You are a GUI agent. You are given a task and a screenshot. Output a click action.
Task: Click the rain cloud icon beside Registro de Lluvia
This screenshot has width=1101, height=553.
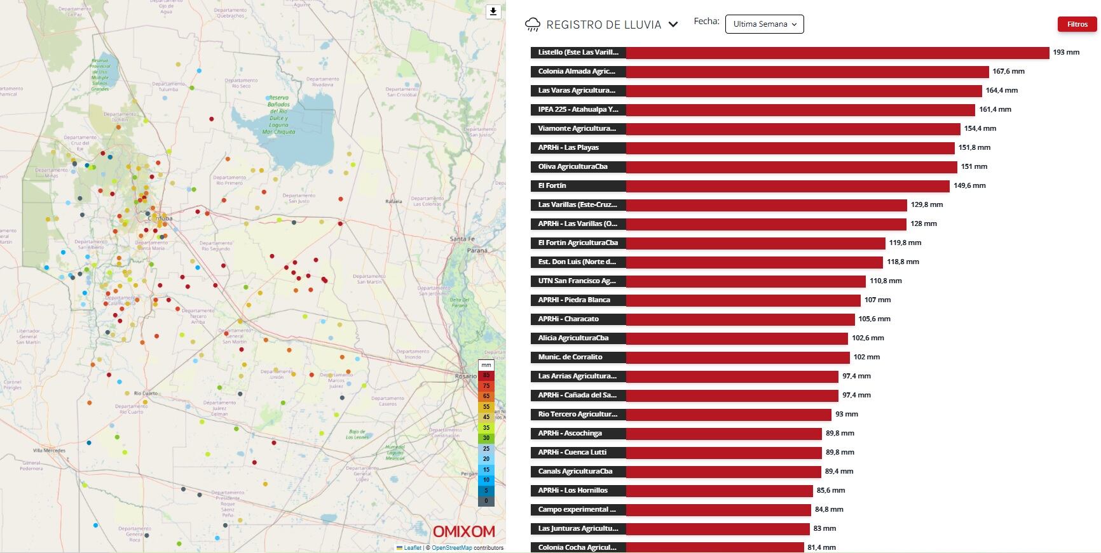coord(533,25)
